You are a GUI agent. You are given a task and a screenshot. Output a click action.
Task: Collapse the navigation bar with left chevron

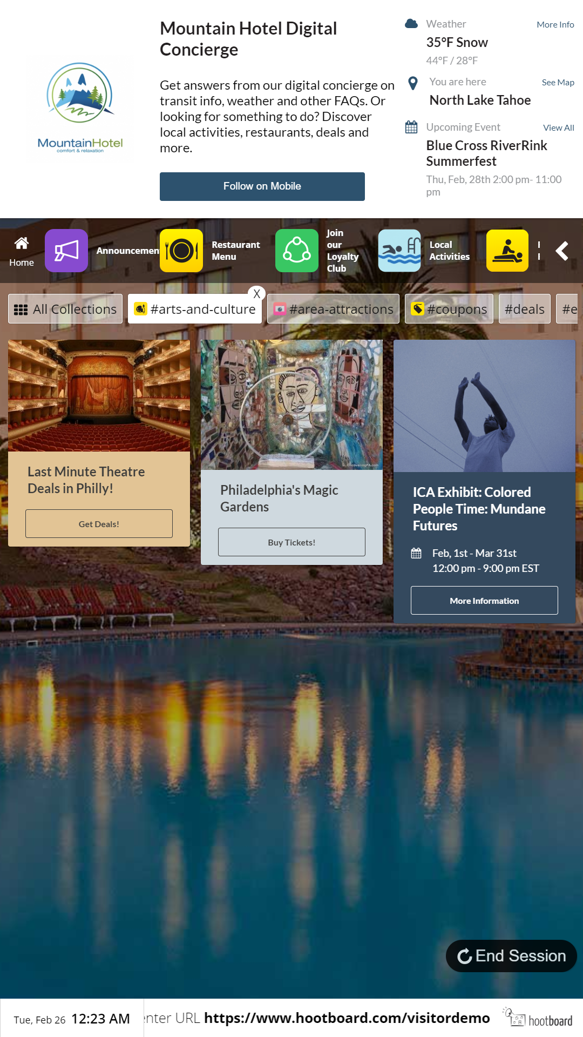tap(562, 251)
